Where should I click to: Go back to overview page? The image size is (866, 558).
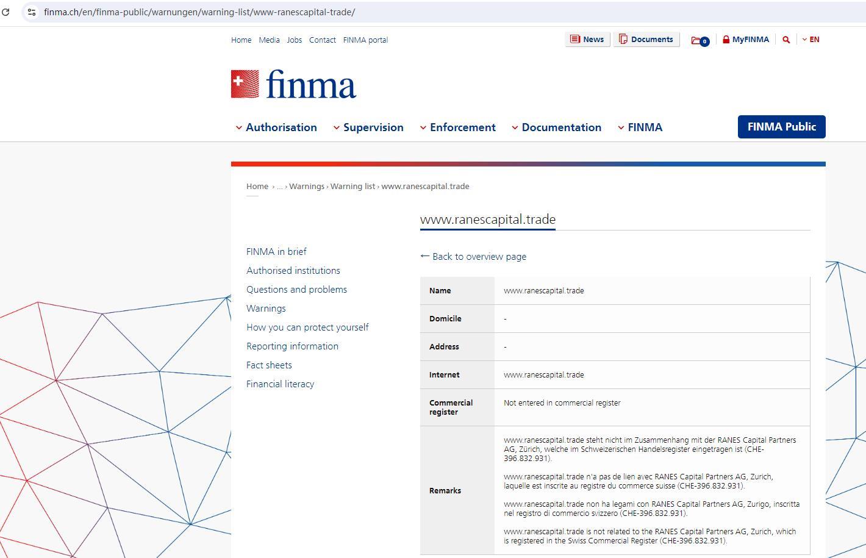click(x=473, y=257)
